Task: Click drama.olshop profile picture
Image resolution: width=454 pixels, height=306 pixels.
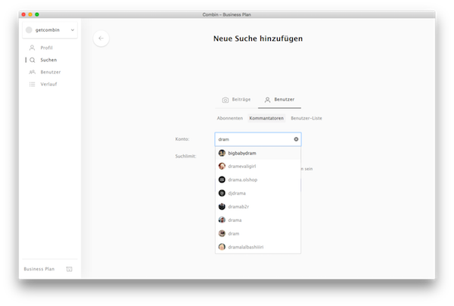Action: [222, 180]
